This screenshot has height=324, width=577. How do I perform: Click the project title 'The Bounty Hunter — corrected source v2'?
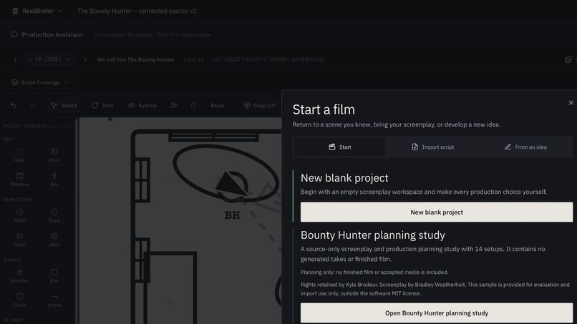pos(137,11)
